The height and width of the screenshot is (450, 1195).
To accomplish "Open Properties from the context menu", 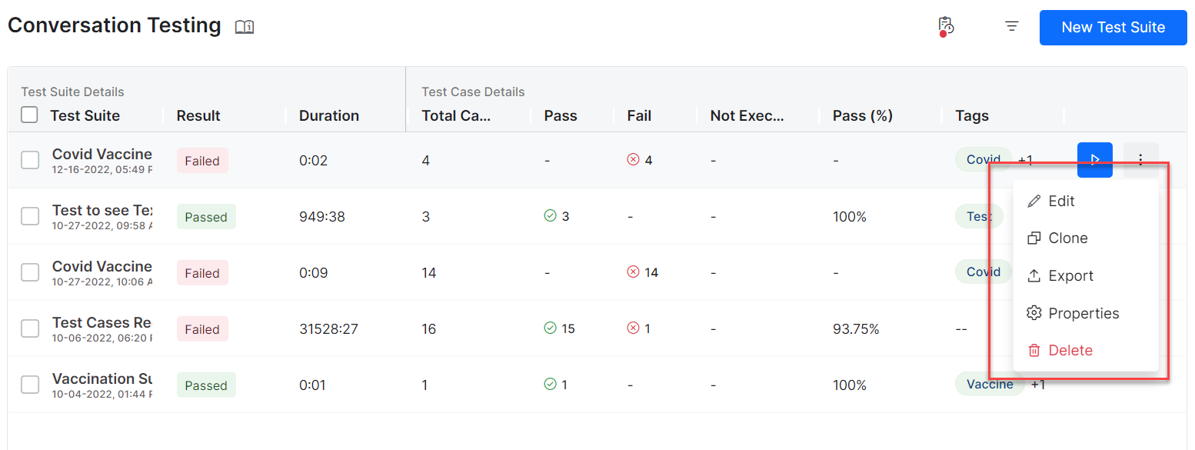I will point(1083,313).
